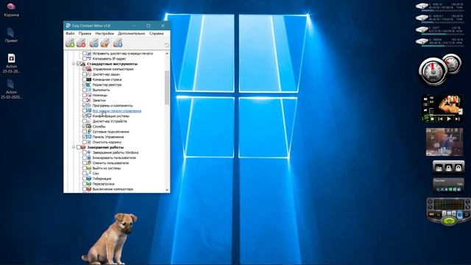Open the Файл menu

(x=70, y=33)
